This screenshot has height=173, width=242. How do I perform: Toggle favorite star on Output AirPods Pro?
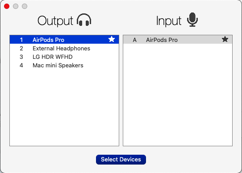[112, 39]
